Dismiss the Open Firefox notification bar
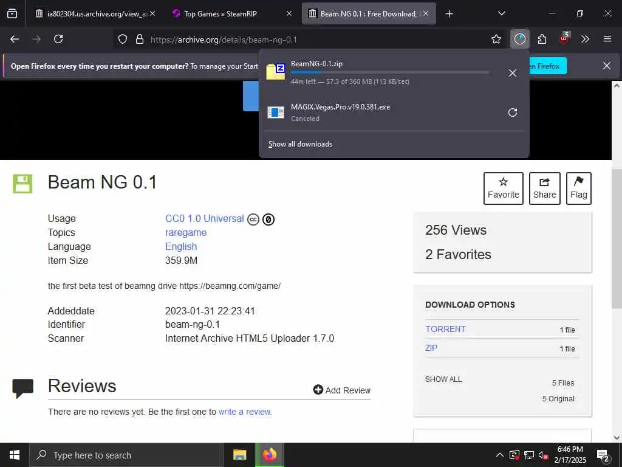This screenshot has height=467, width=622. pos(607,66)
